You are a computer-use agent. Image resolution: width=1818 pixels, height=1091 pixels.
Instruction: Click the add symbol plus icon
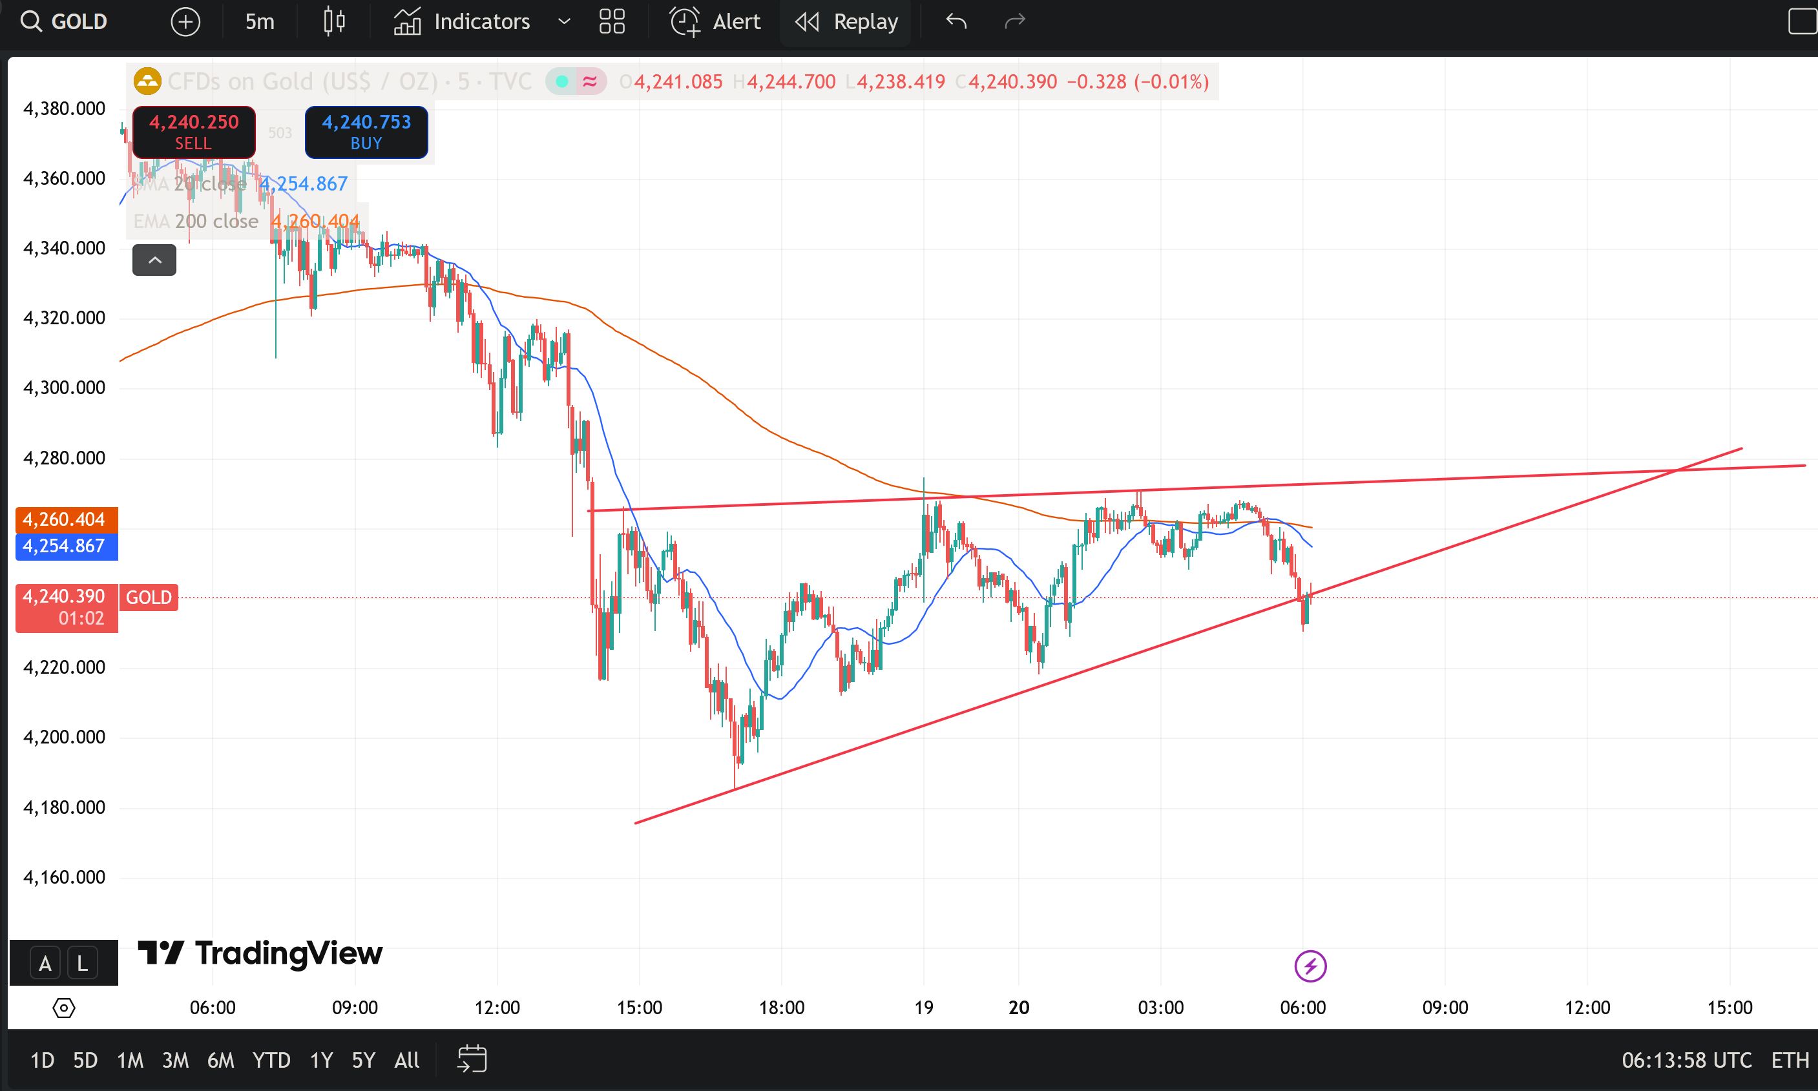click(x=185, y=21)
